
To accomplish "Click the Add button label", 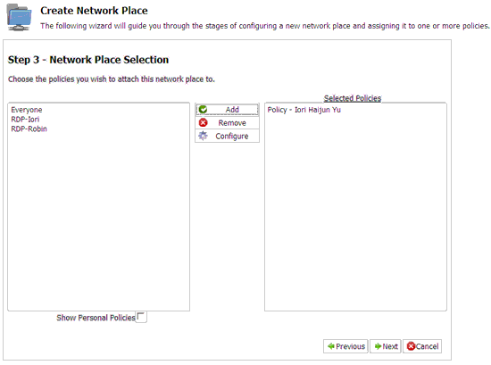I will point(232,110).
